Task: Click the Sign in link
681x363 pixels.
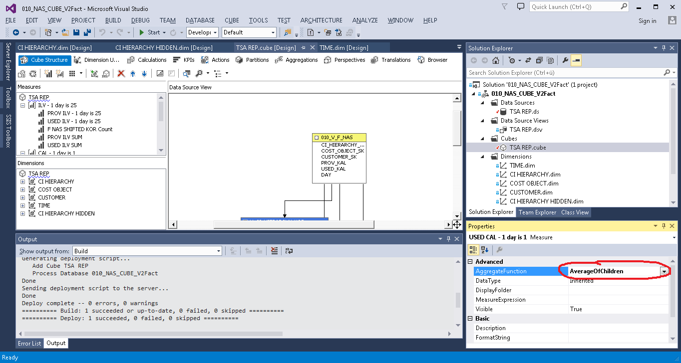Action: coord(648,21)
